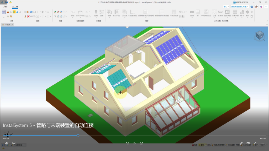
Task: Click the 户用换热机组 tool
Action: point(206,13)
